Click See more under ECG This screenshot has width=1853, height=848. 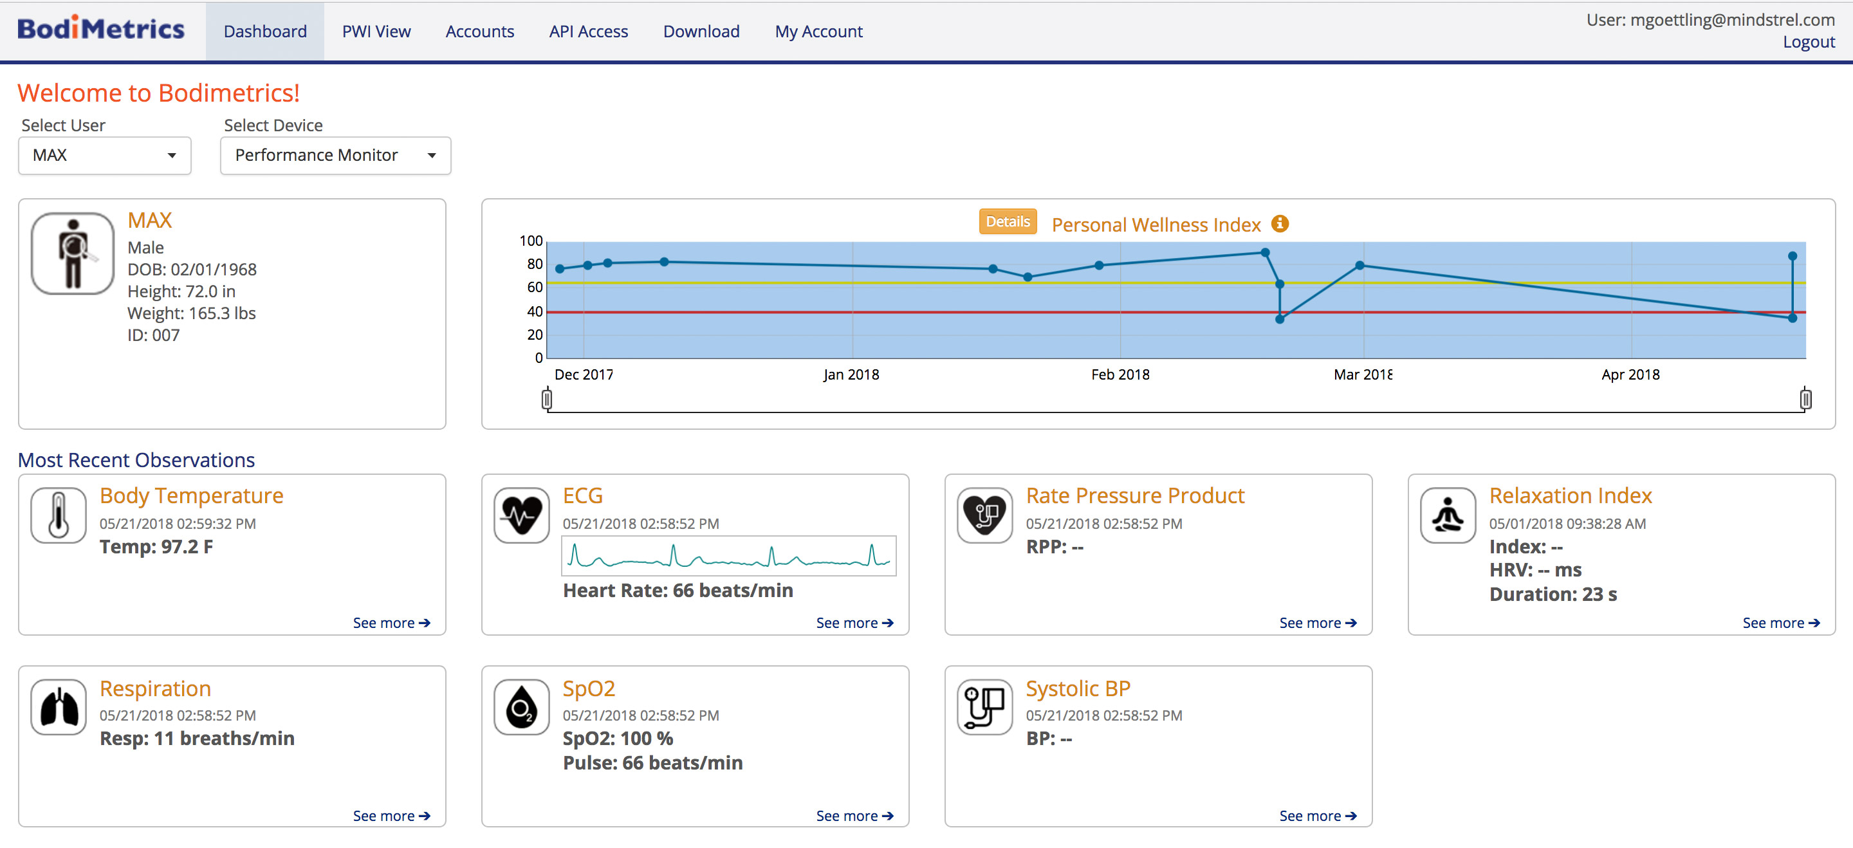[854, 623]
